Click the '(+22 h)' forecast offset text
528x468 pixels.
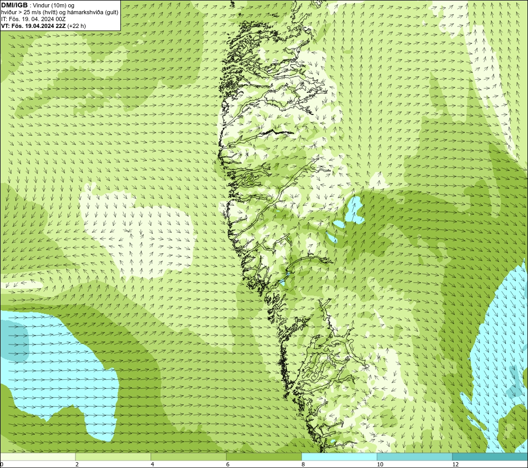click(77, 26)
